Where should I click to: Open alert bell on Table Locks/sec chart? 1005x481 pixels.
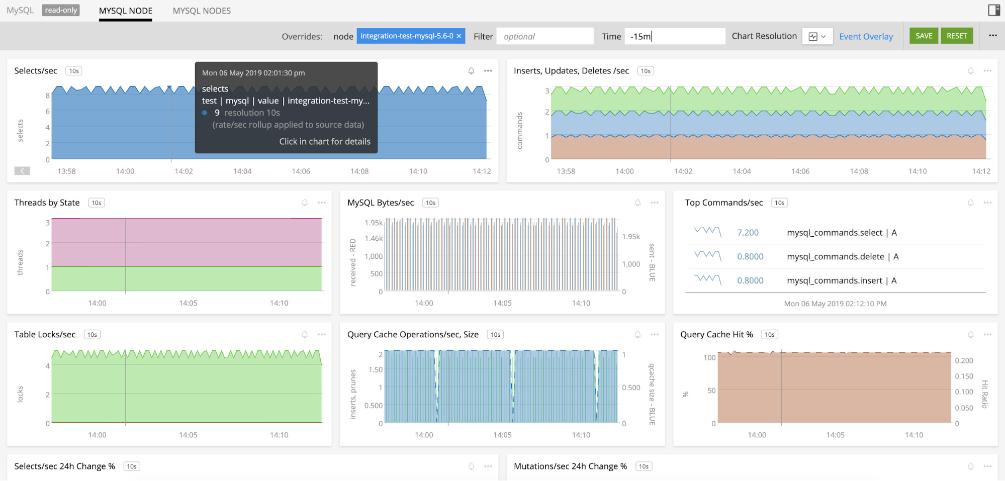305,334
